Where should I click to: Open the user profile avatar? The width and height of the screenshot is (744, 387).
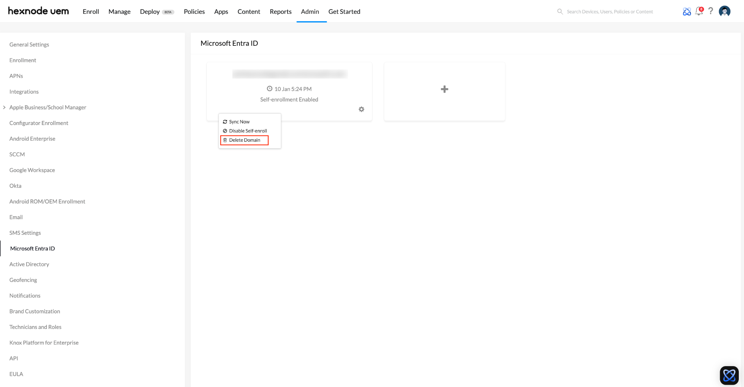[x=725, y=11]
